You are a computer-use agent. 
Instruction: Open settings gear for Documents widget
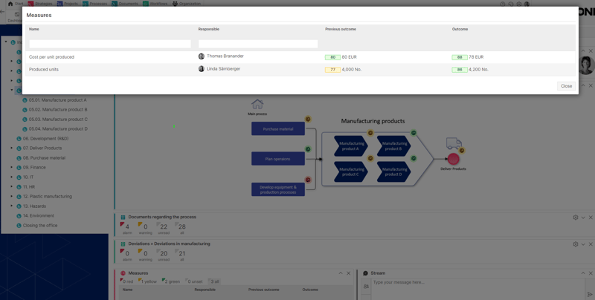pyautogui.click(x=575, y=218)
